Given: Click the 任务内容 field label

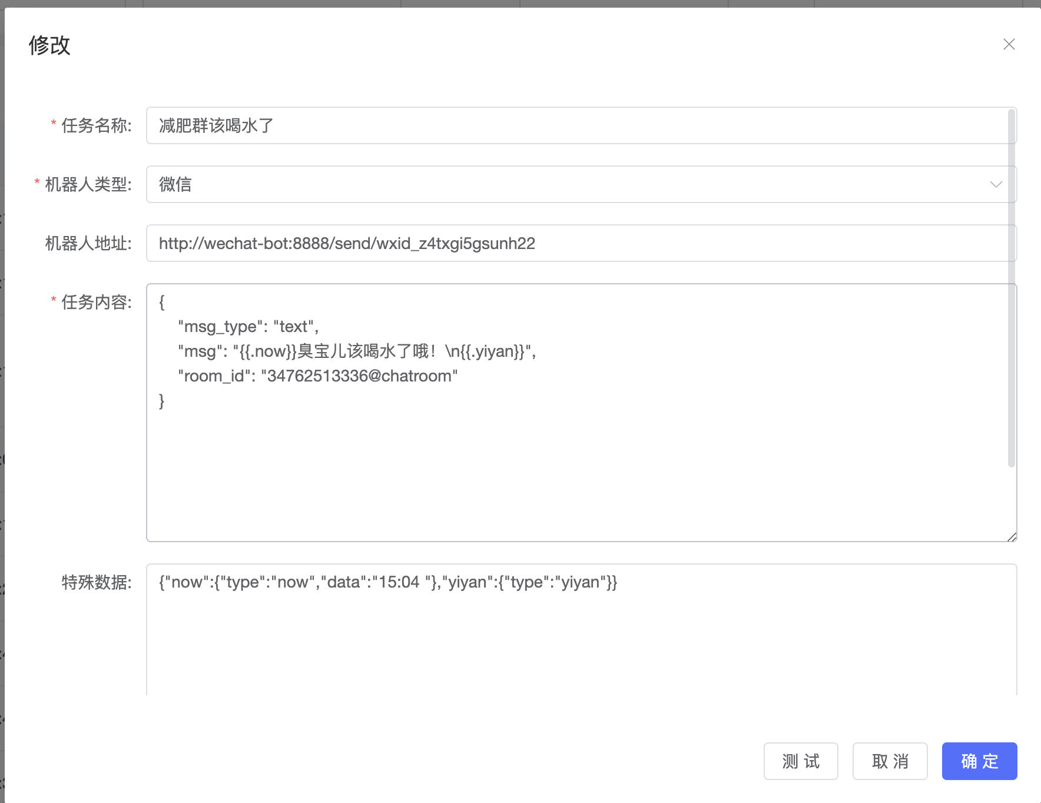Looking at the screenshot, I should [x=96, y=302].
